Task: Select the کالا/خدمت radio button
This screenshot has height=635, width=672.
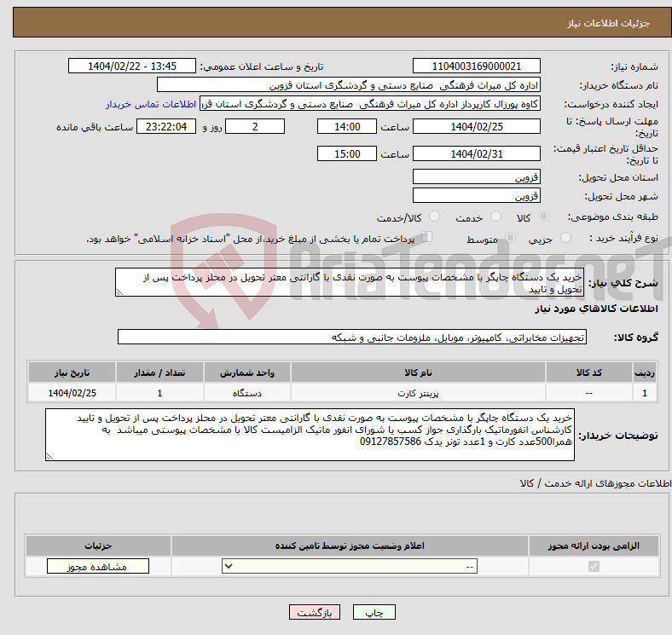Action: coord(435,216)
